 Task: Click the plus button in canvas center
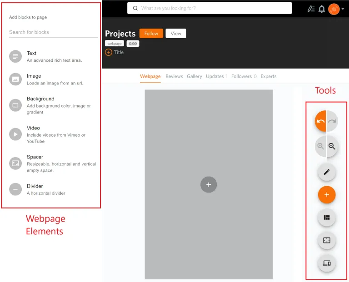pyautogui.click(x=209, y=184)
